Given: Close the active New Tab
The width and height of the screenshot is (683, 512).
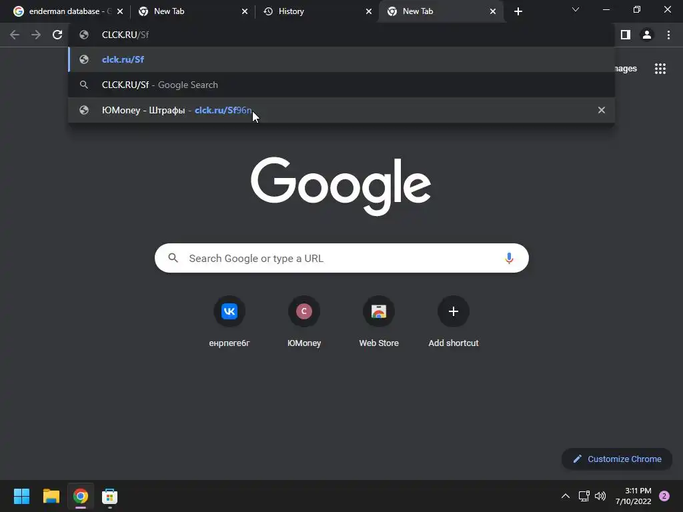Looking at the screenshot, I should (493, 12).
